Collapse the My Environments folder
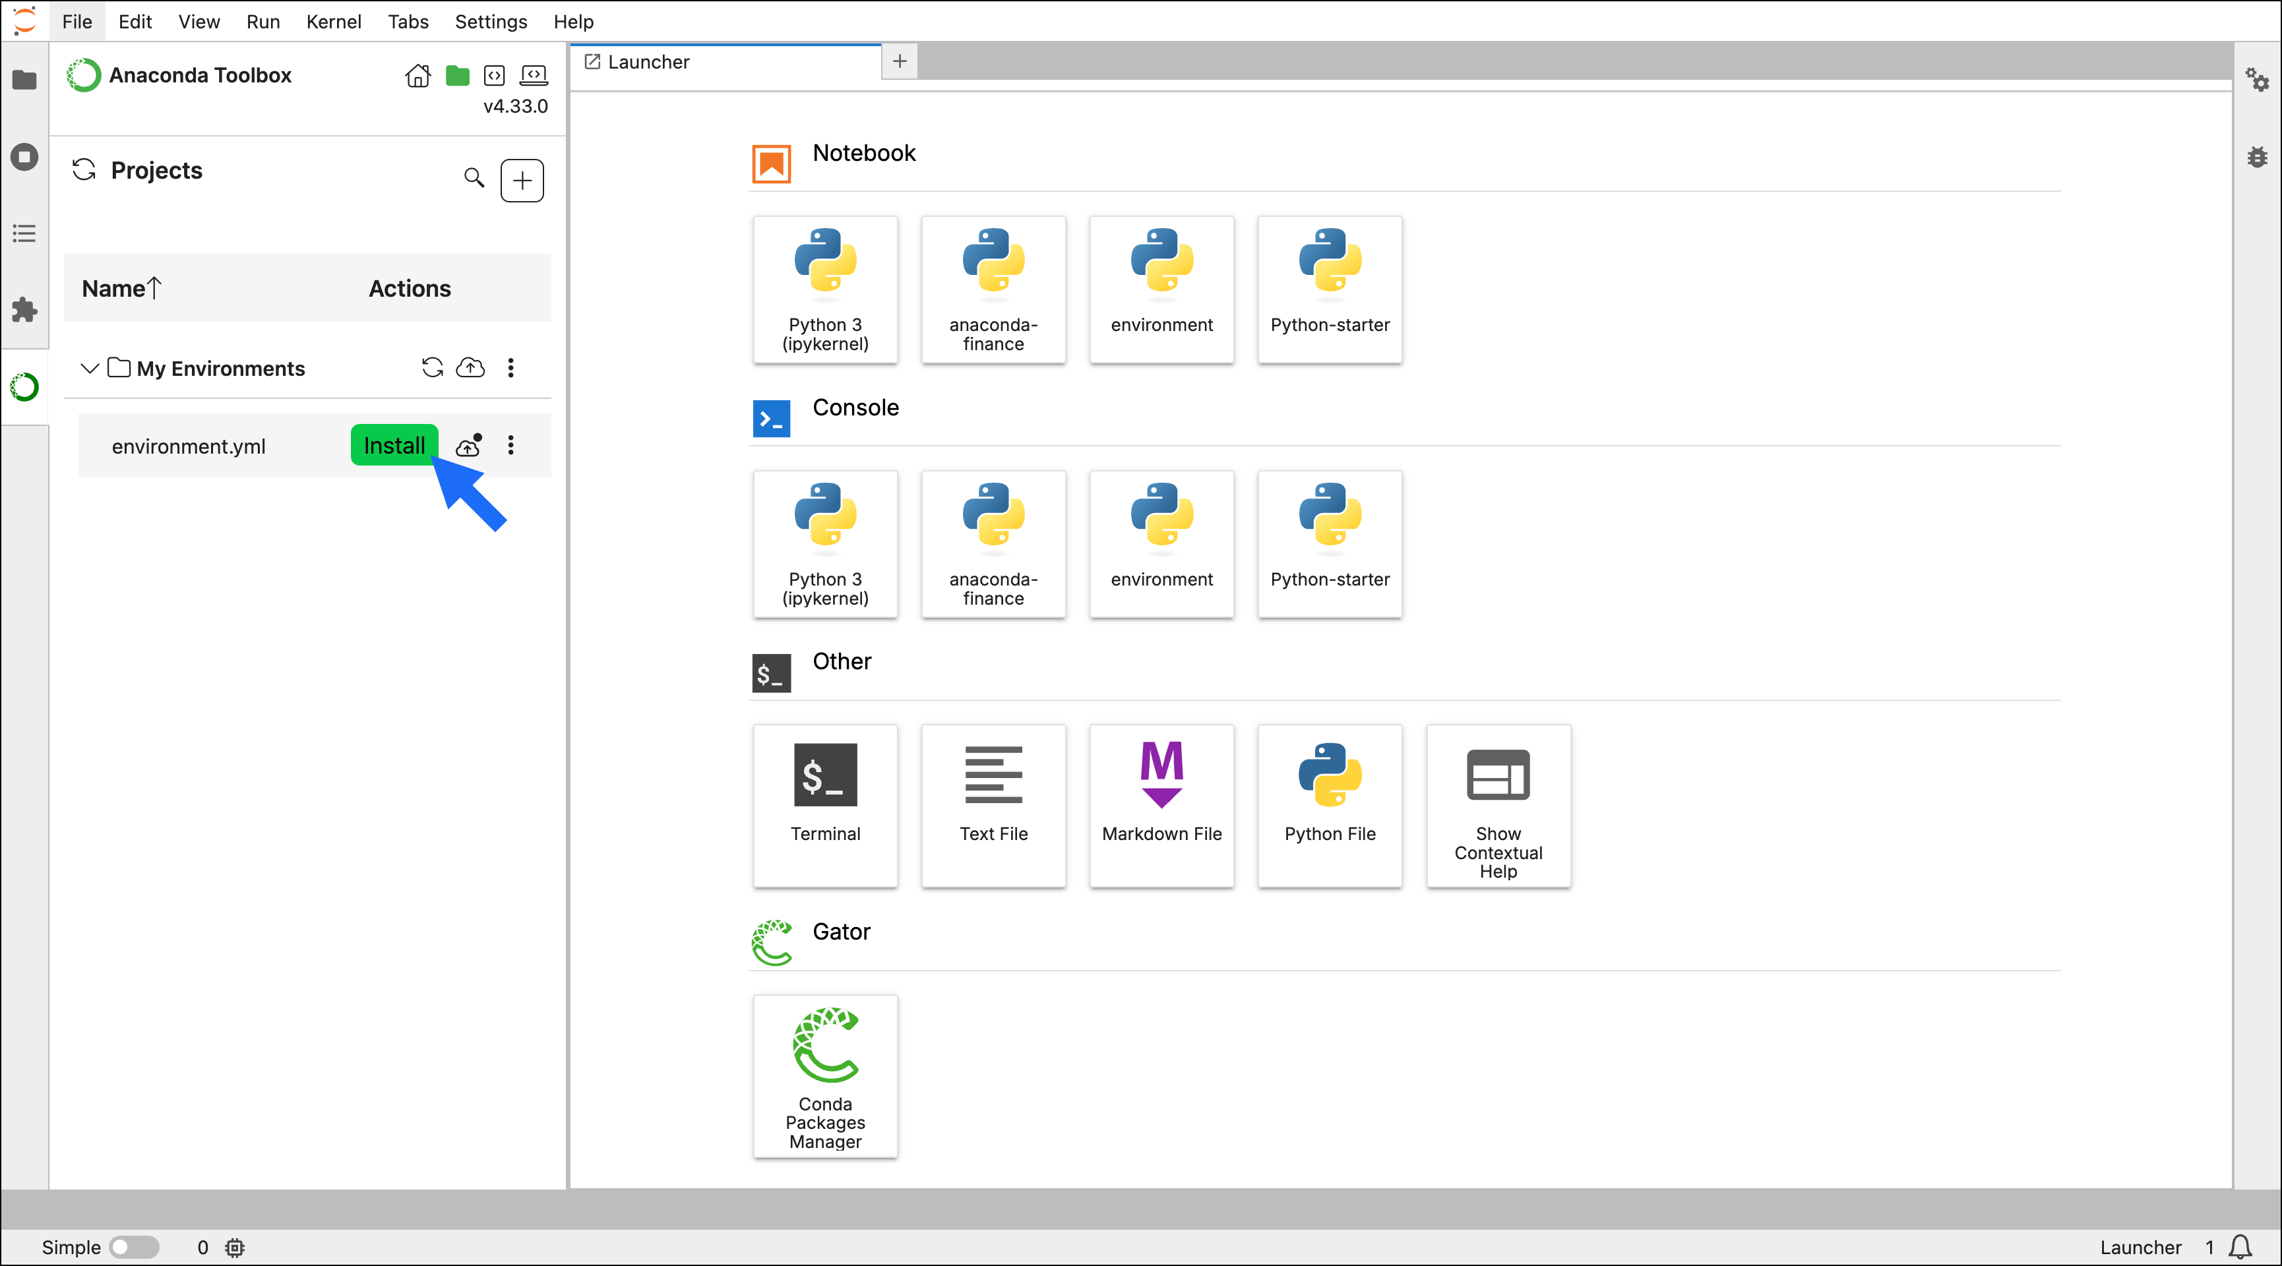This screenshot has height=1266, width=2282. pyautogui.click(x=90, y=369)
